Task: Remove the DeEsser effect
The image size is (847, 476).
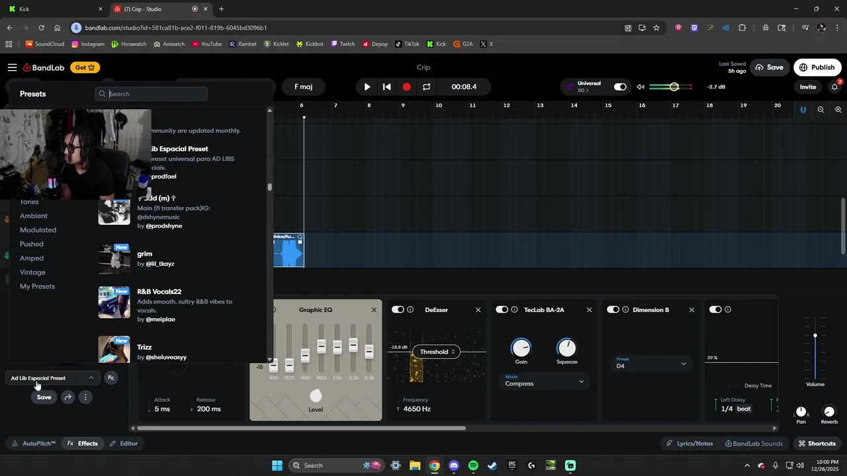Action: point(478,309)
